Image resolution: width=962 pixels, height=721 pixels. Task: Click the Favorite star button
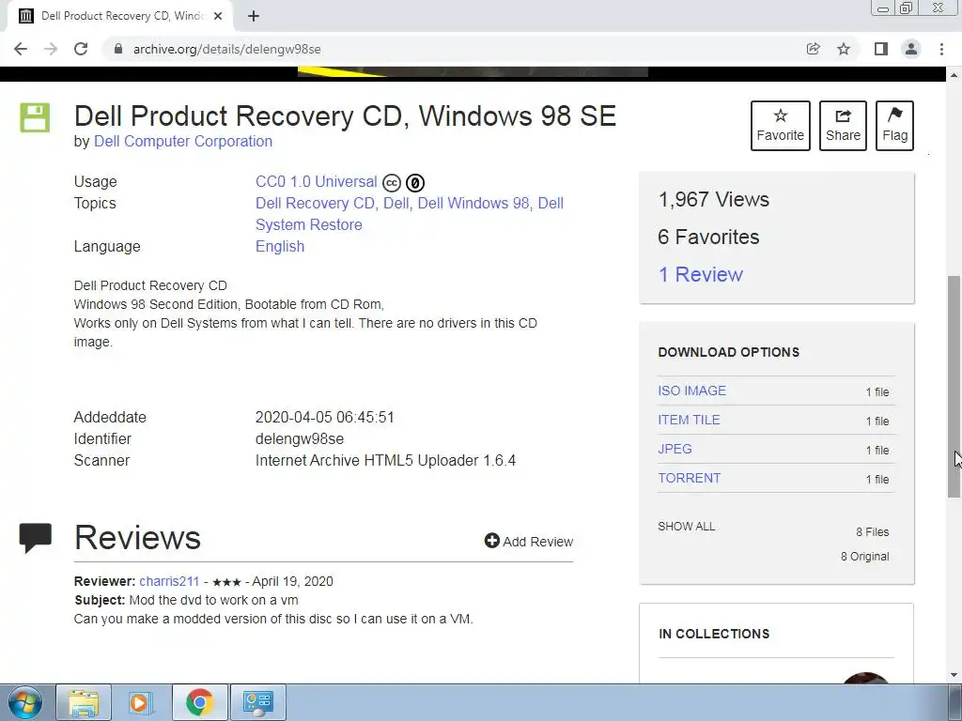coord(781,126)
